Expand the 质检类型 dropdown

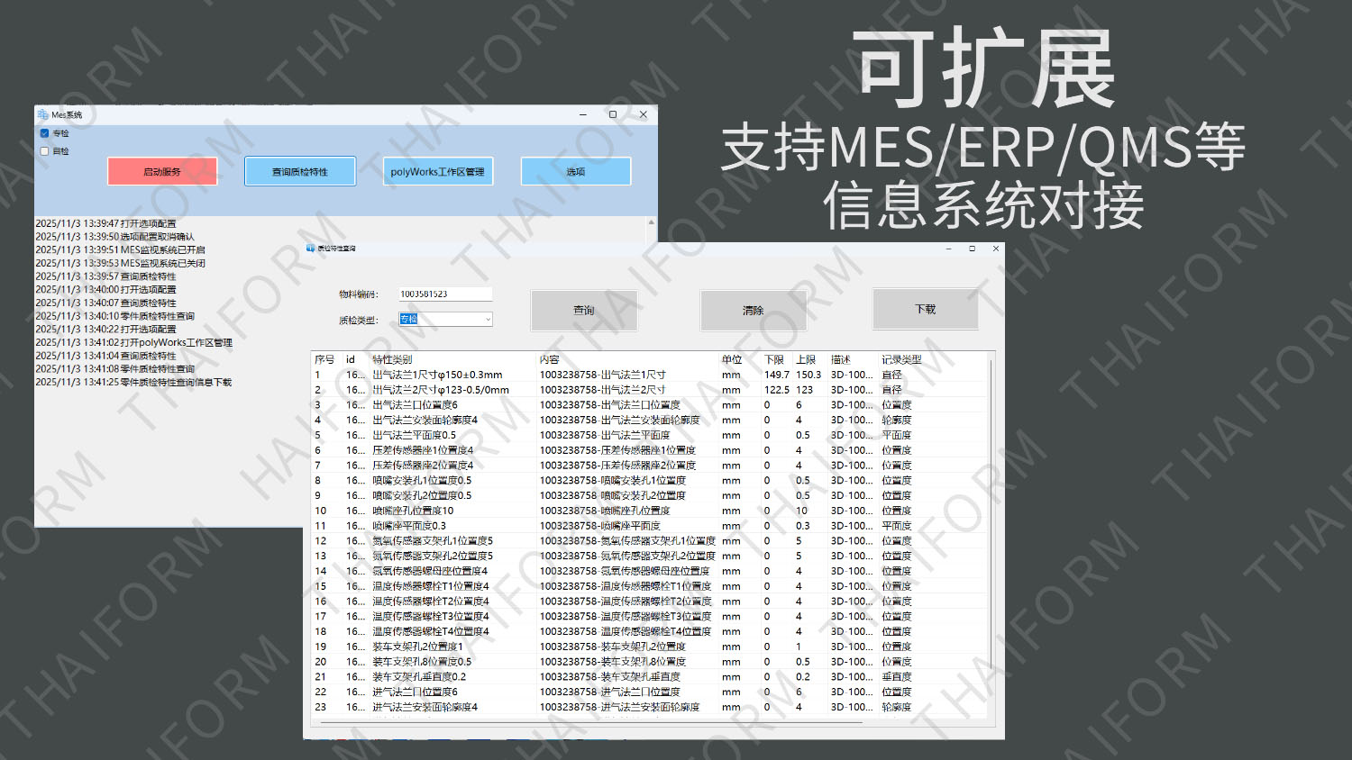click(488, 320)
